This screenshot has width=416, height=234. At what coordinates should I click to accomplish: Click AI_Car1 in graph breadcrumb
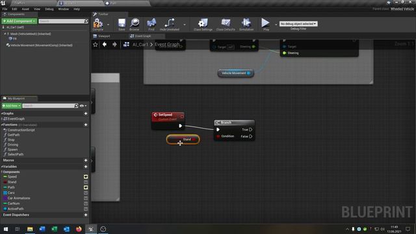[x=140, y=44]
